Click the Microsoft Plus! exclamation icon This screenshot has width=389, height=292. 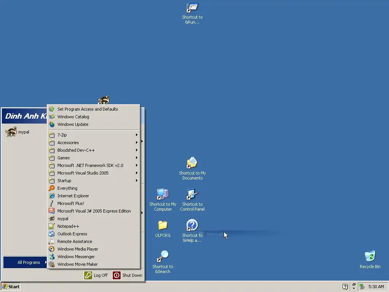tap(52, 203)
